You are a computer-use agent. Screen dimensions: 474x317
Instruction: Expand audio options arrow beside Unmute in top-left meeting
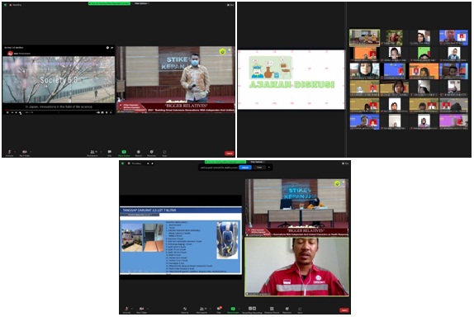[x=15, y=152]
